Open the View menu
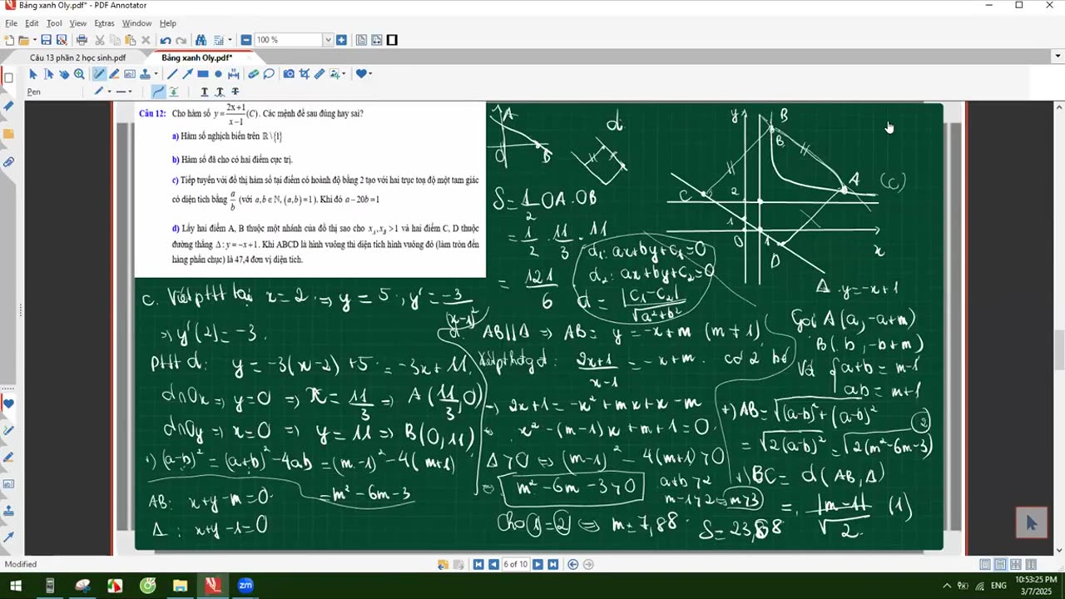 [78, 23]
